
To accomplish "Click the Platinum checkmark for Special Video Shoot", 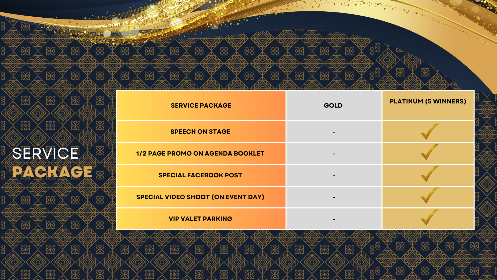I will coord(429,195).
